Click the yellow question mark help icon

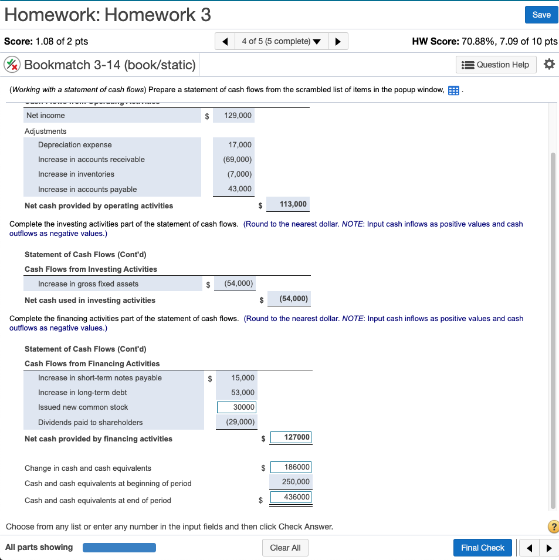pyautogui.click(x=552, y=527)
